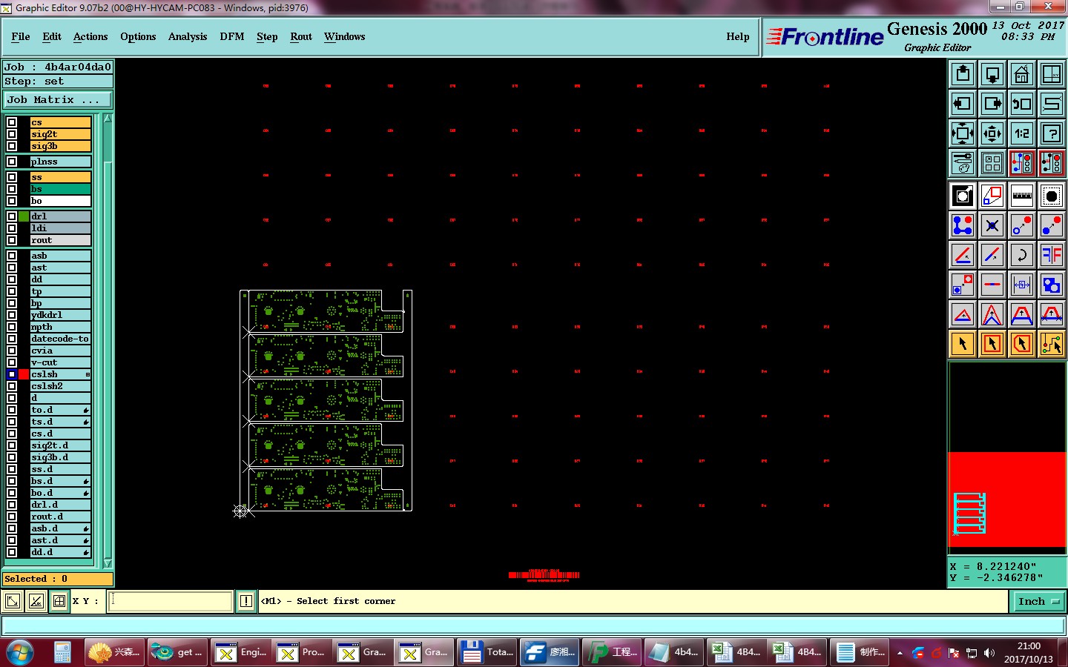Click the X Y coordinate input field
This screenshot has width=1068, height=667.
pos(171,601)
